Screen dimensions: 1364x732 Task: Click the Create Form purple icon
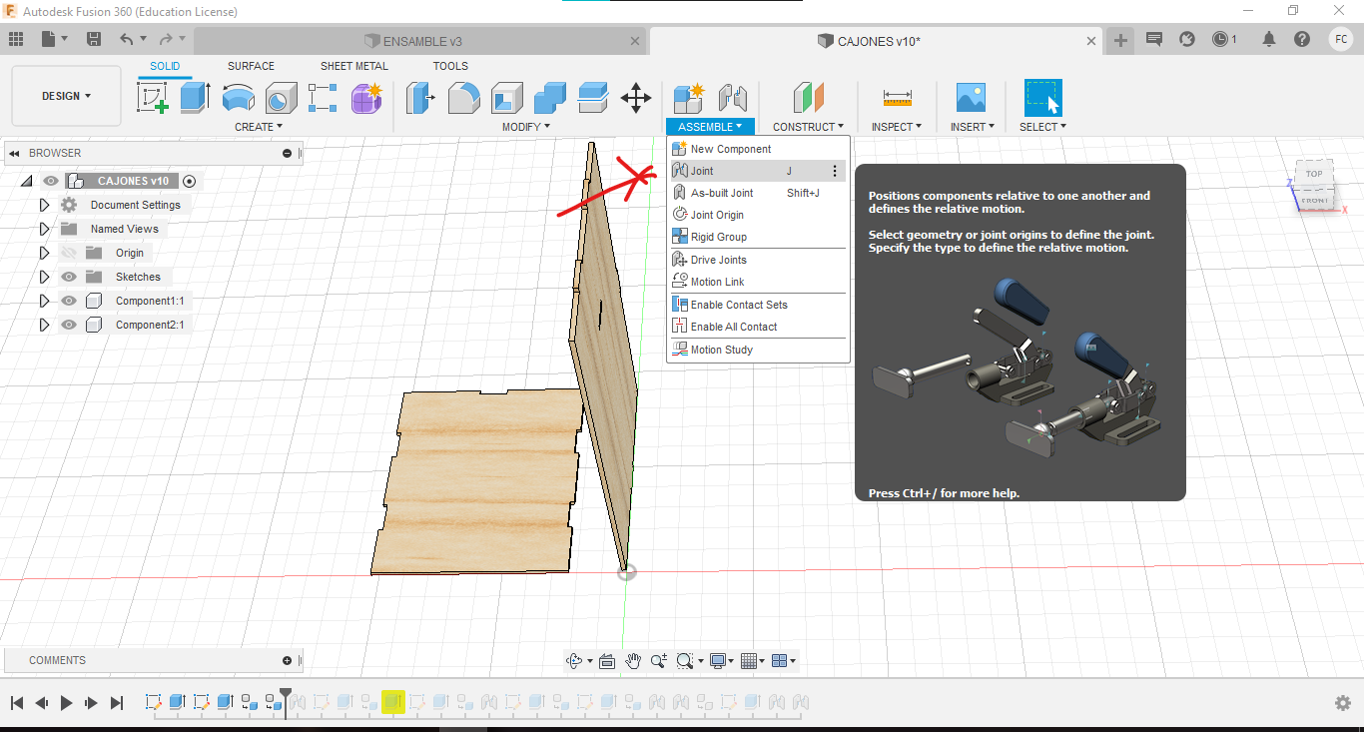[x=366, y=98]
